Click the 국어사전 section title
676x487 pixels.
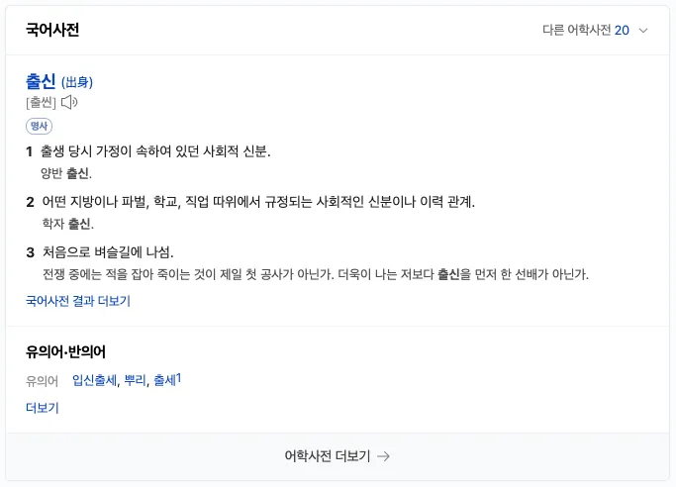pos(52,30)
